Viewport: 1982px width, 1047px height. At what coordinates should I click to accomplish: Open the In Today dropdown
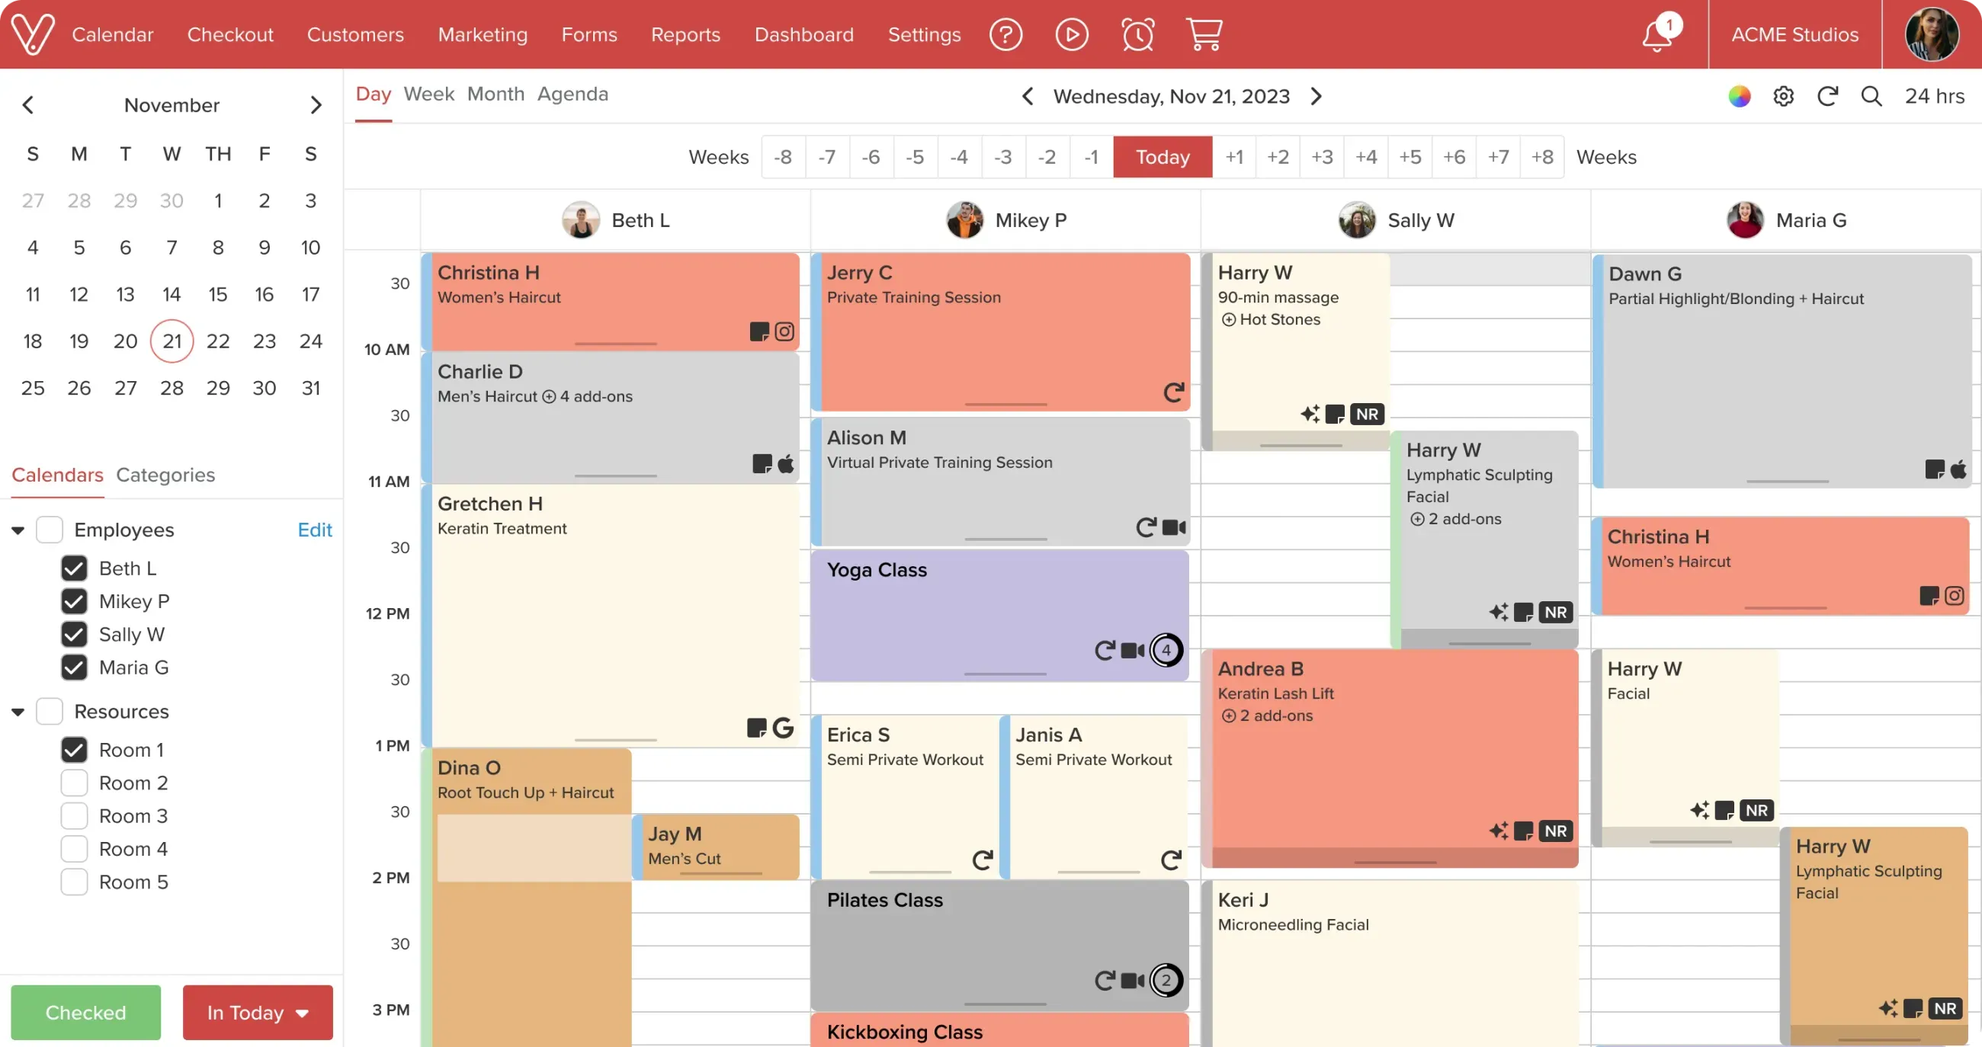258,1013
